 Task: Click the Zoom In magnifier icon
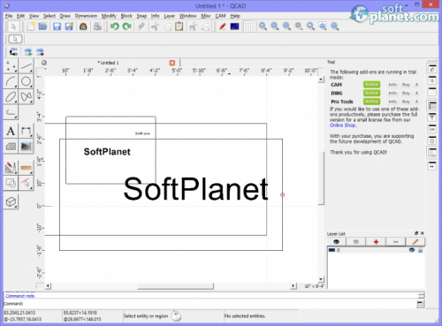click(x=263, y=27)
